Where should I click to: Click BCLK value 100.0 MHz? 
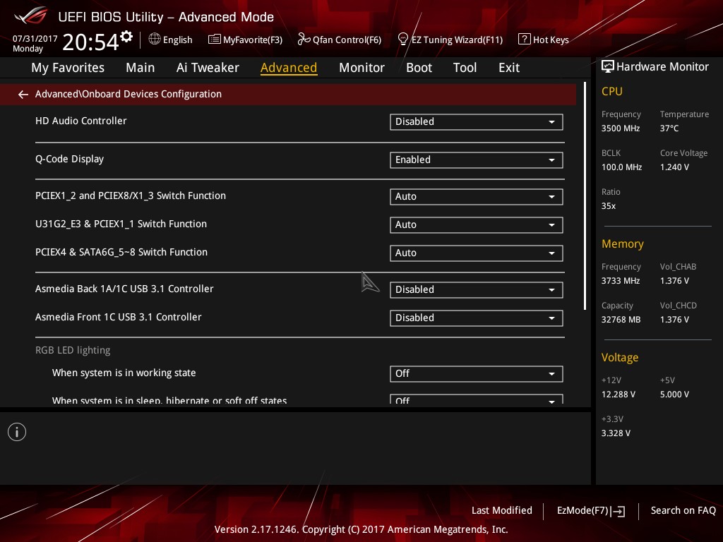click(x=621, y=167)
